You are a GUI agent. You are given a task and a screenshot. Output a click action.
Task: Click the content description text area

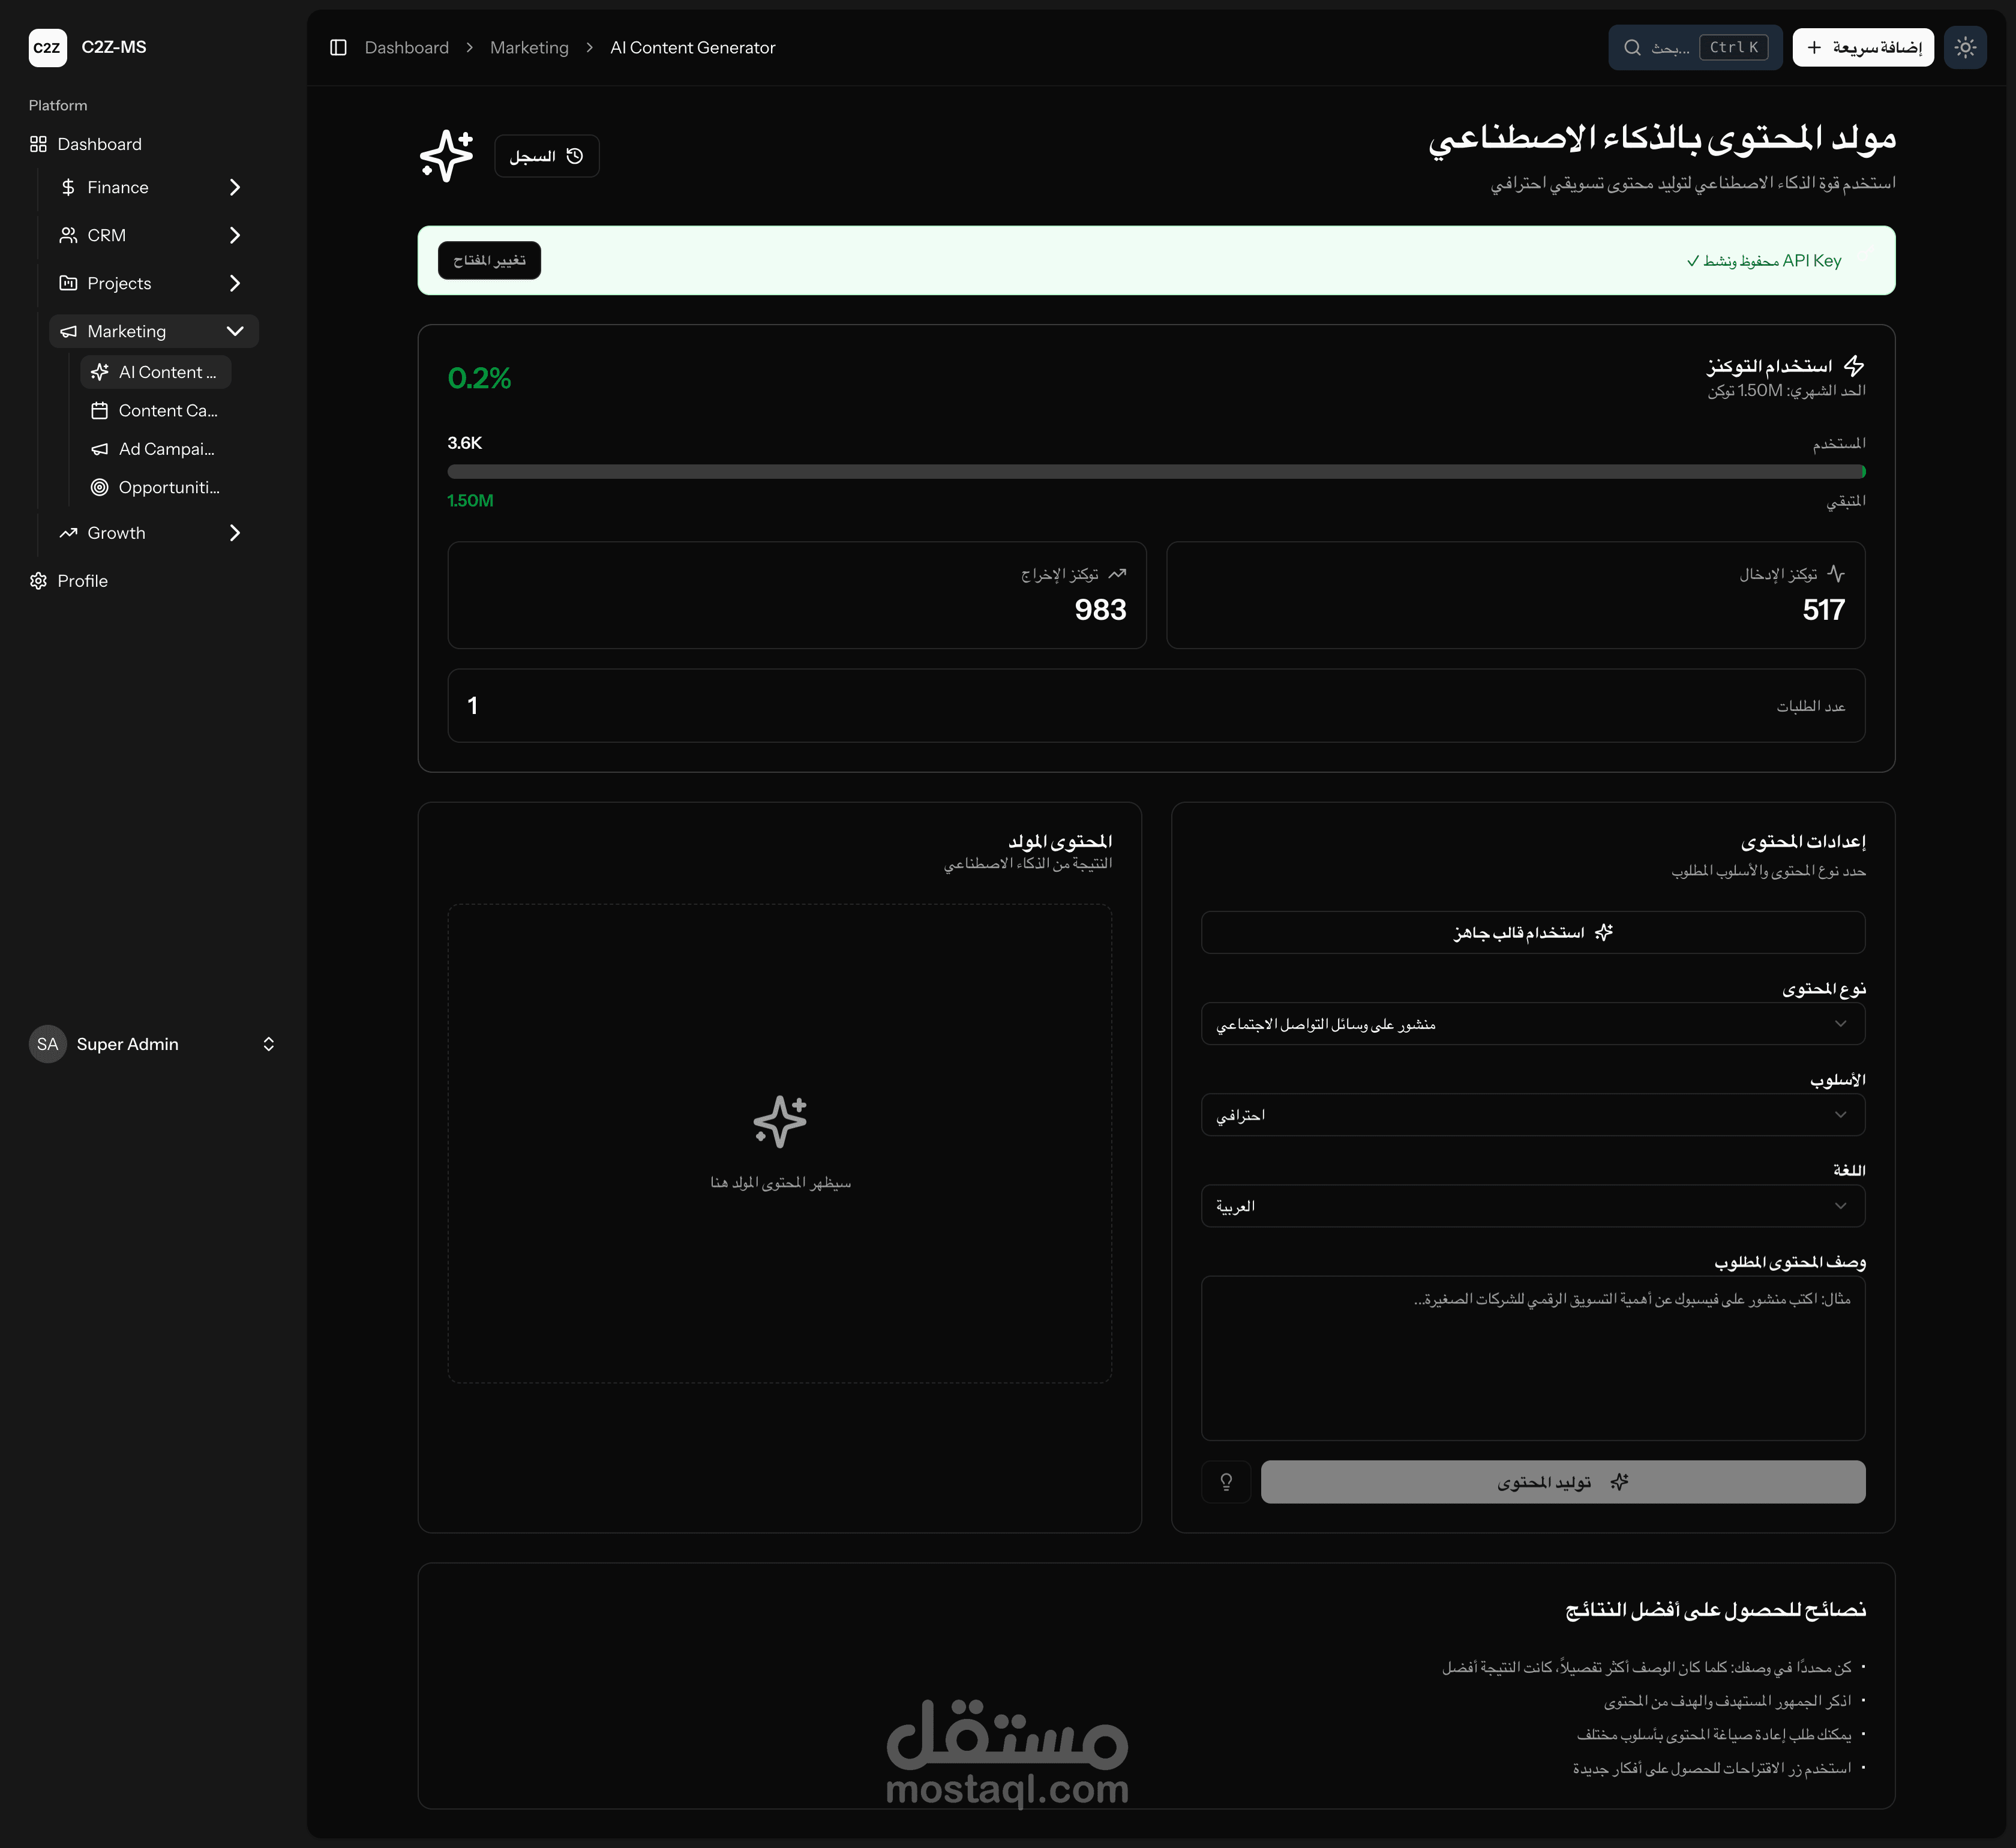(x=1532, y=1357)
